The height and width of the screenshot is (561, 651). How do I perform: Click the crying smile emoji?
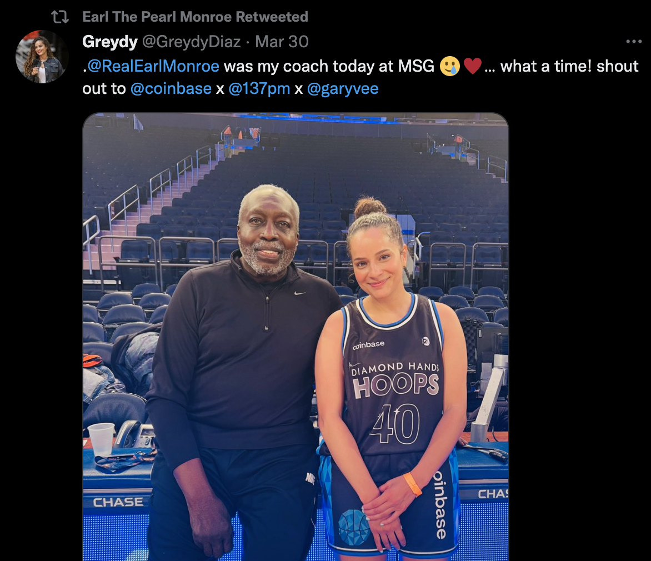[449, 66]
